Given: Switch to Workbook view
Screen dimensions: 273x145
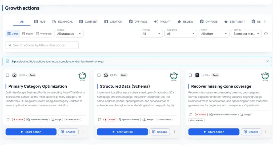Looking at the screenshot, I should click(x=44, y=34).
